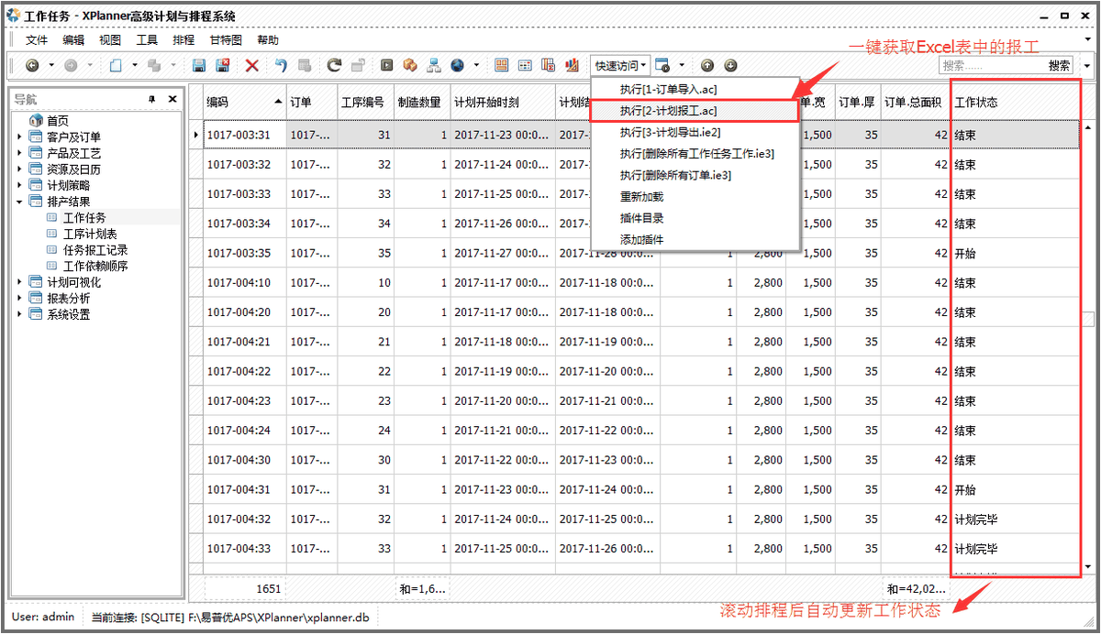Screen dimensions: 1101x634
Task: Select 工作任务 in the navigation tree
Action: [84, 217]
